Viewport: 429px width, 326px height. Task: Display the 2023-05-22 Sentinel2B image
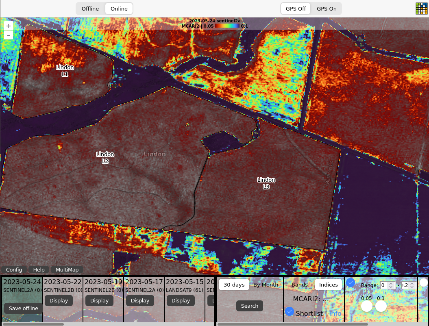pyautogui.click(x=59, y=300)
